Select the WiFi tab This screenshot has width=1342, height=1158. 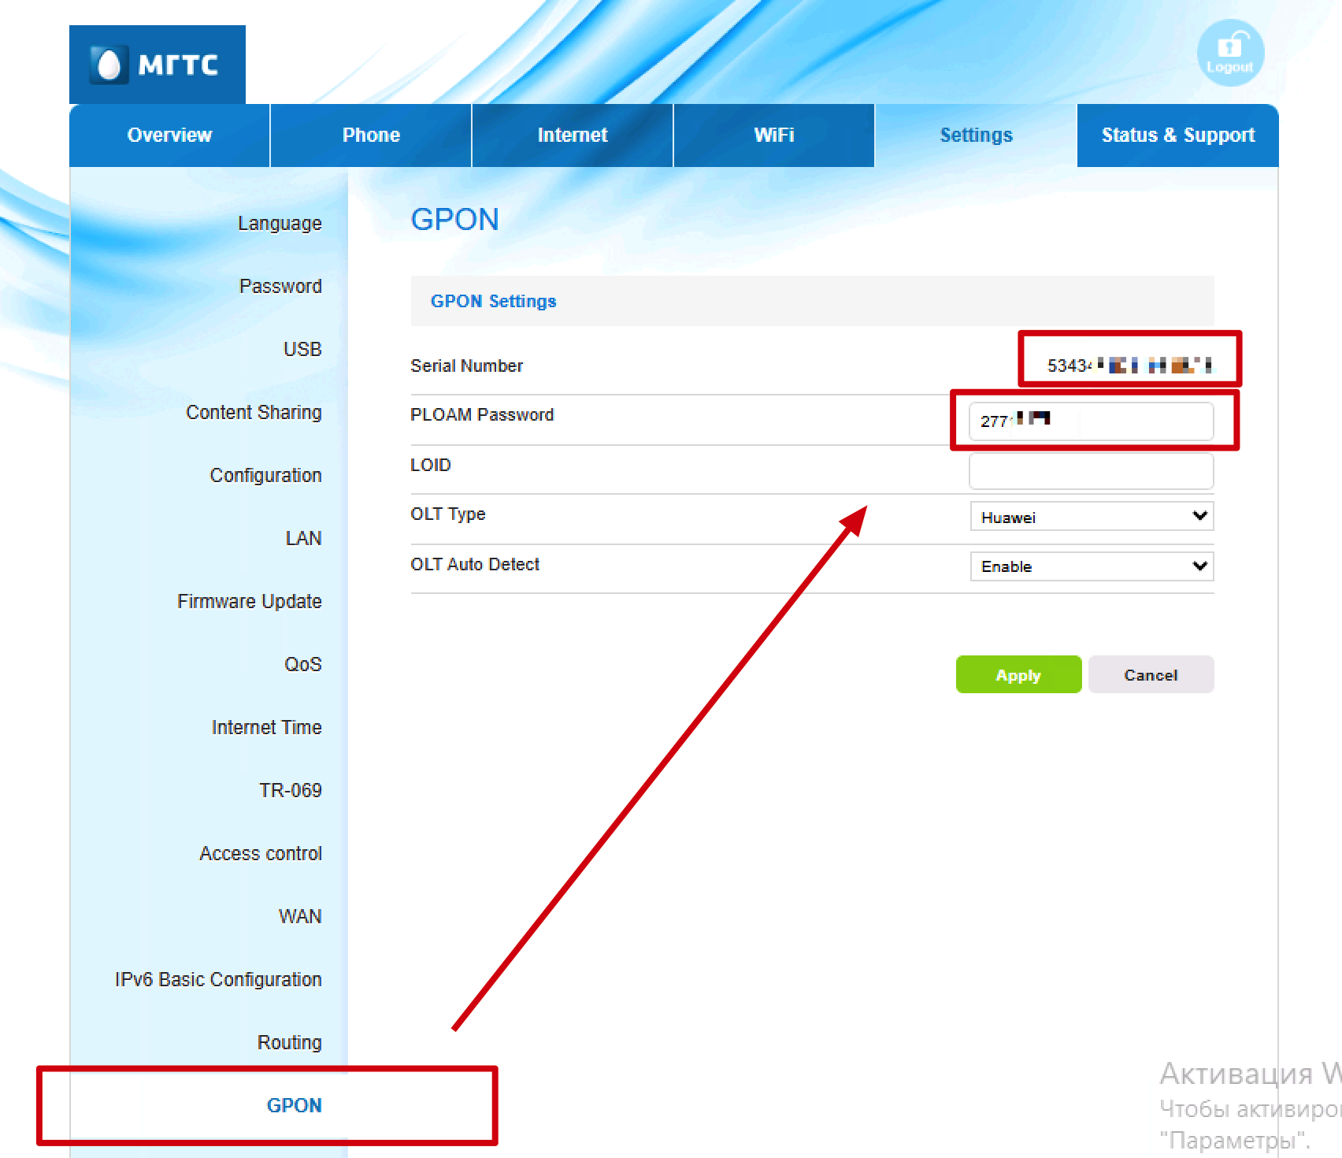(774, 135)
